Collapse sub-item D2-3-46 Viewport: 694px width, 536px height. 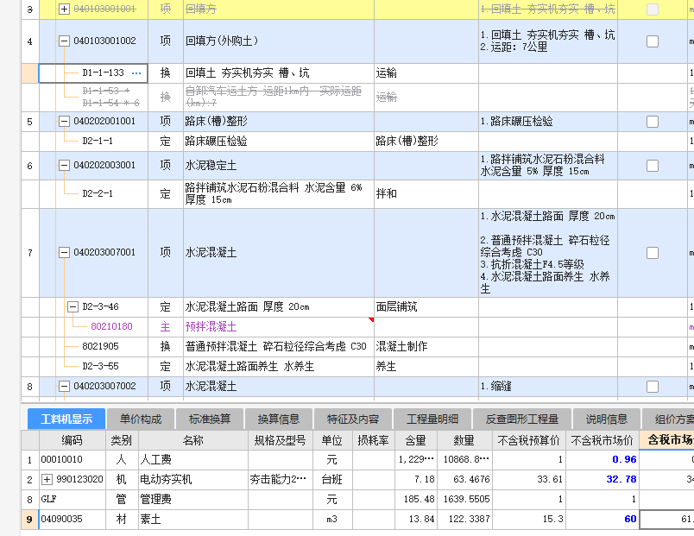click(x=73, y=306)
